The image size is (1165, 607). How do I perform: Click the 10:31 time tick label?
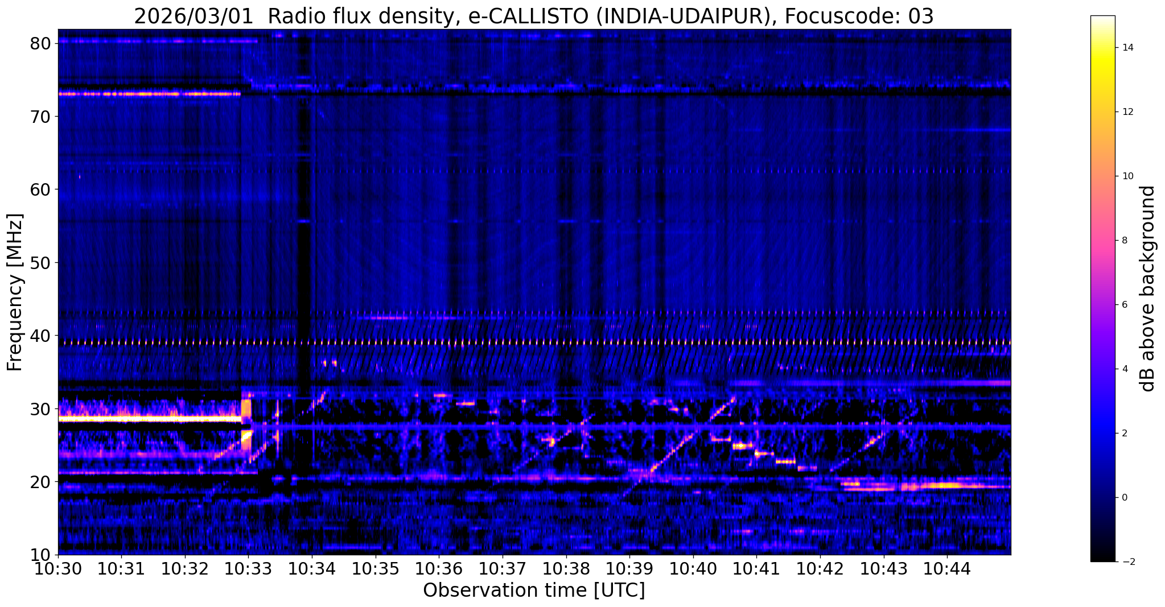click(121, 568)
